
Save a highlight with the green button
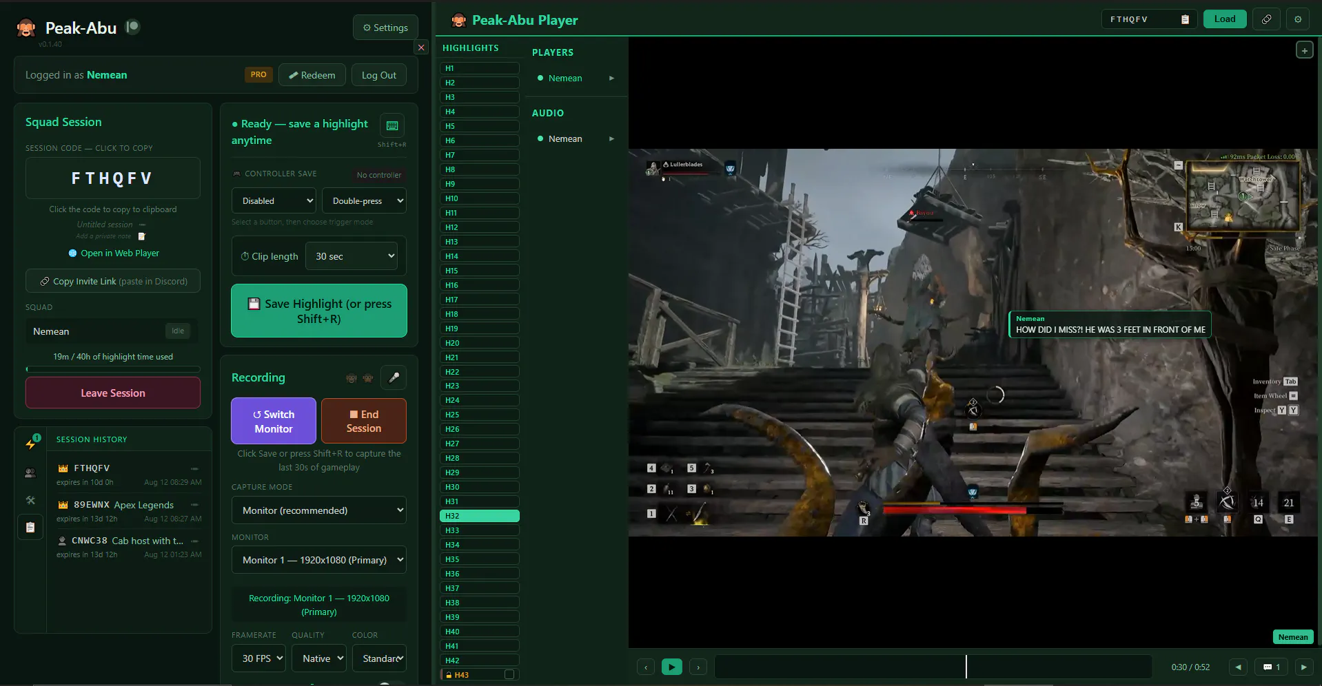[x=319, y=311]
